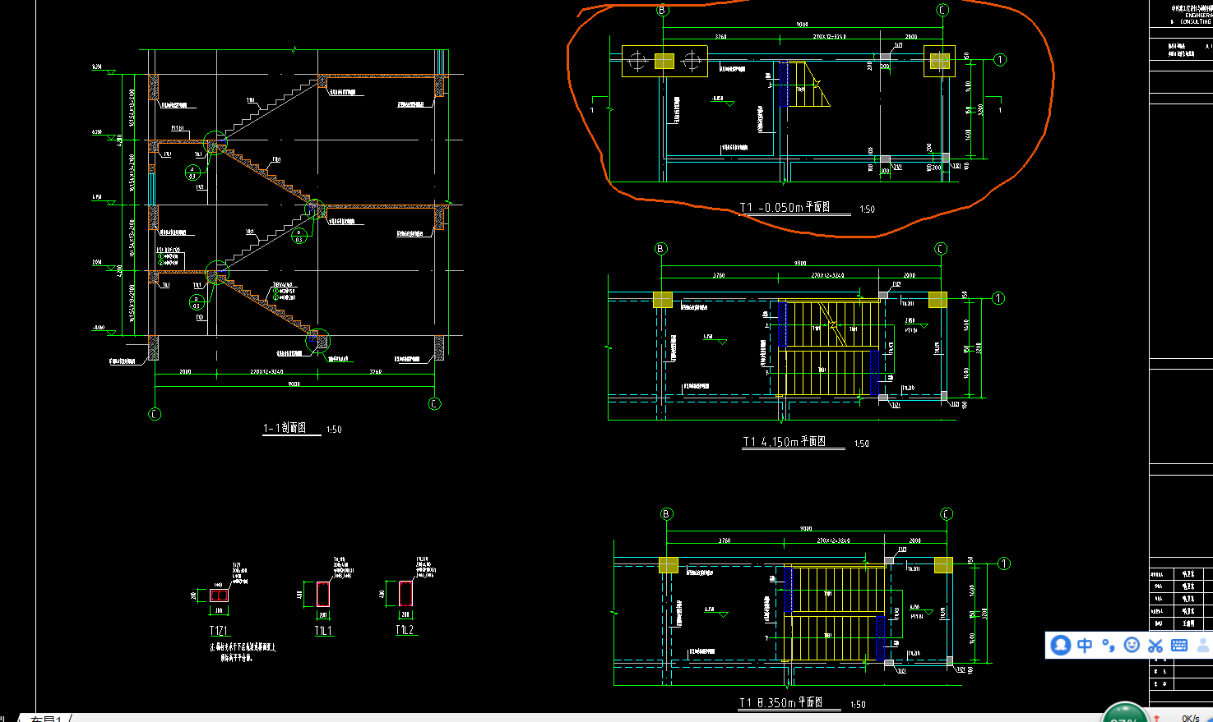Image resolution: width=1213 pixels, height=722 pixels.
Task: Click the 1:50 scale beside T1 8.350m平面图
Action: (858, 705)
